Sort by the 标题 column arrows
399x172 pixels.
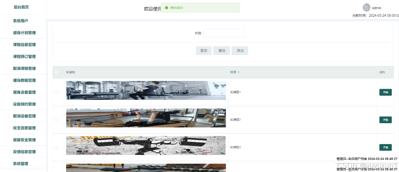click(x=239, y=72)
